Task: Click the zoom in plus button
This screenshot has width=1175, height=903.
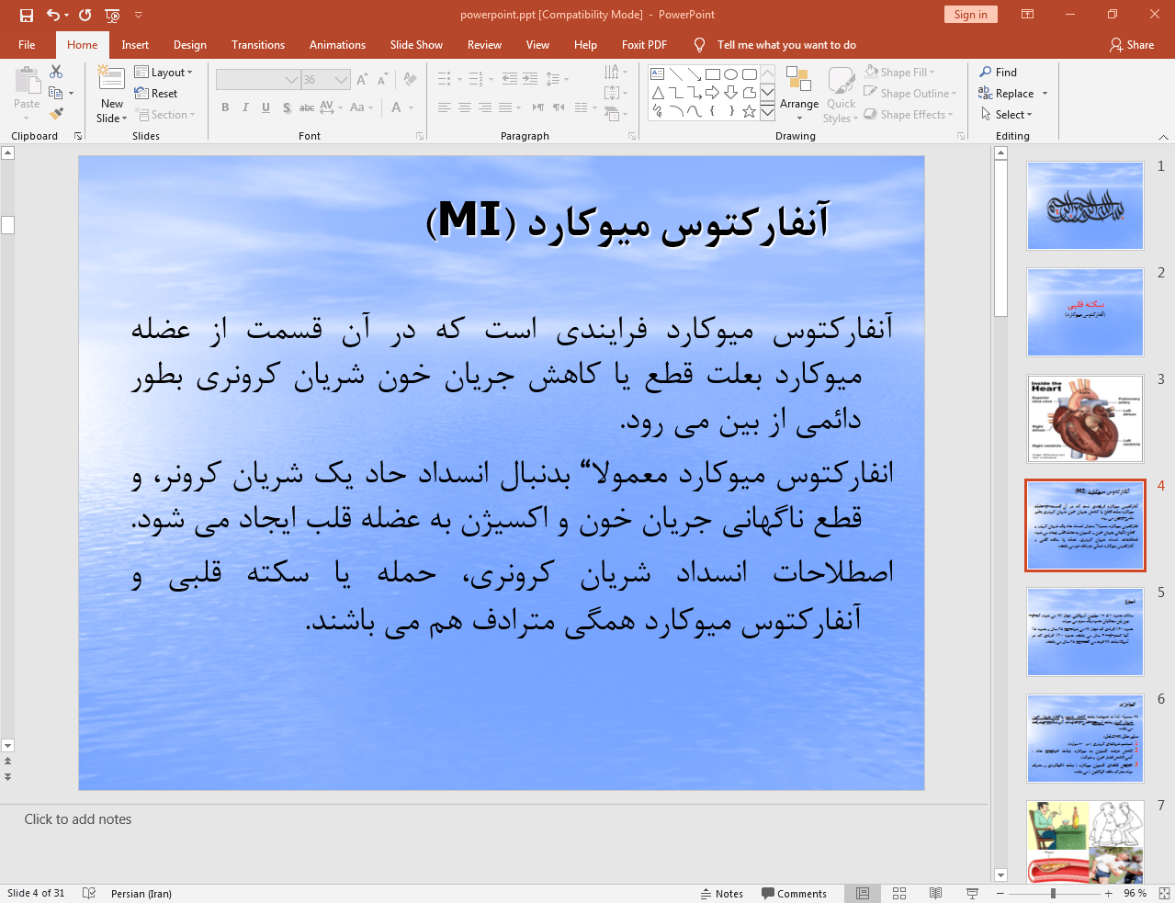Action: click(1108, 893)
